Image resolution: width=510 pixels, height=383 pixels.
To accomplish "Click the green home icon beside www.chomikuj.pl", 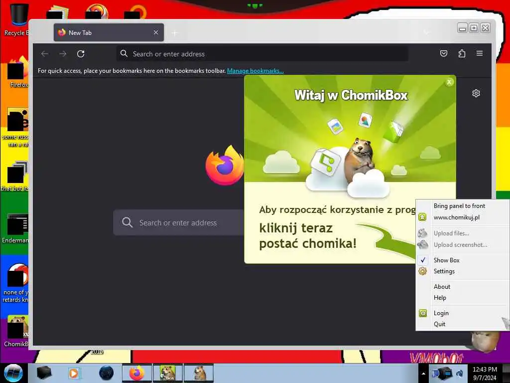I will pyautogui.click(x=422, y=217).
